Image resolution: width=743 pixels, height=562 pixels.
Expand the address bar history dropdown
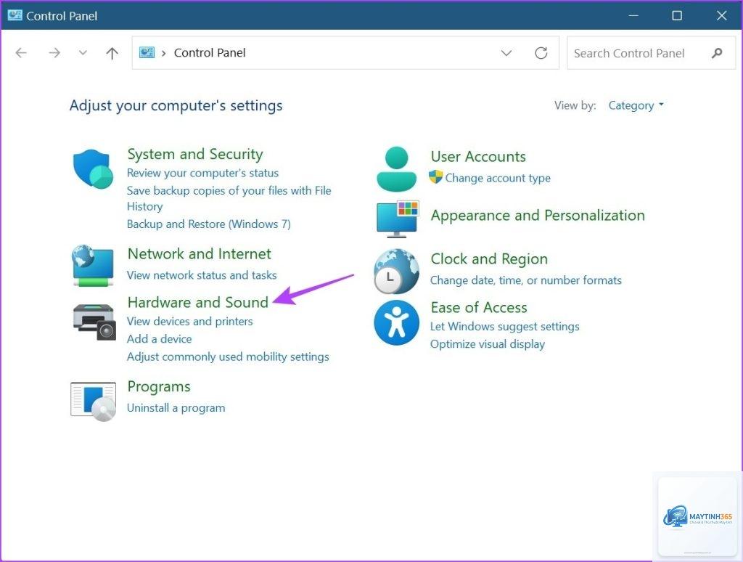pyautogui.click(x=506, y=53)
